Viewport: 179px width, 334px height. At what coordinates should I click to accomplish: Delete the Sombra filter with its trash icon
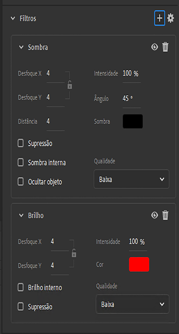[x=165, y=47]
